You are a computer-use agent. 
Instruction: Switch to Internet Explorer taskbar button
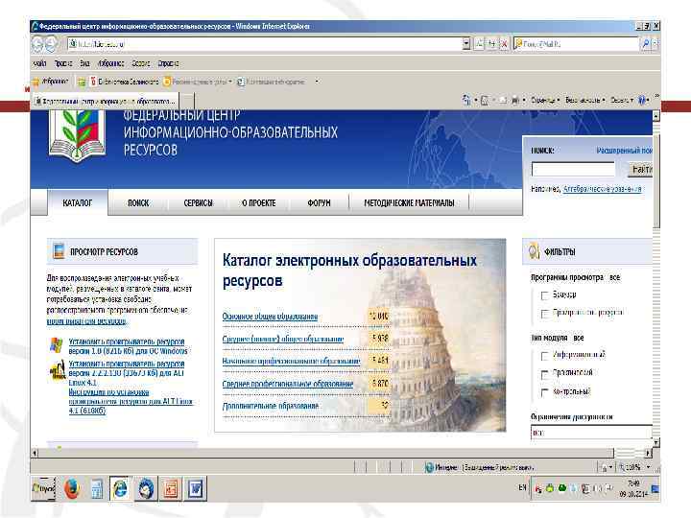120,488
